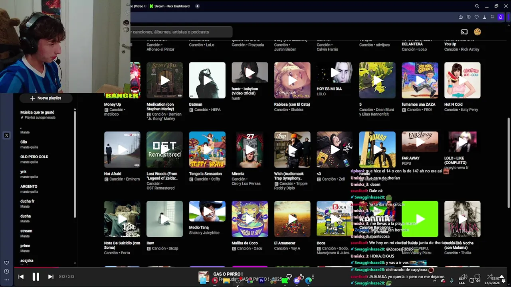
Task: Play the fumamos una ZAZA thumbnail
Action: click(x=420, y=80)
